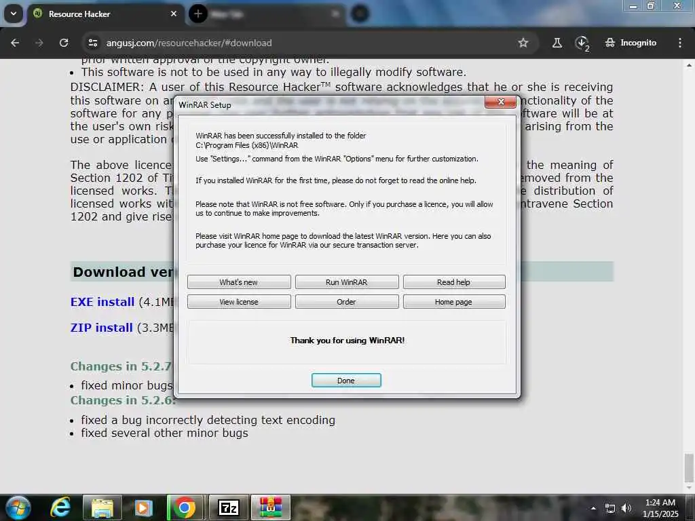Open network tray icon

click(610, 509)
